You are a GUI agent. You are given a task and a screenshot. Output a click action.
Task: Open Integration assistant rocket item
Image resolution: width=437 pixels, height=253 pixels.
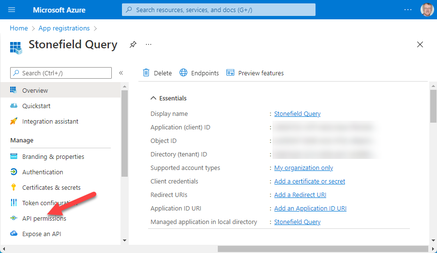click(x=50, y=121)
